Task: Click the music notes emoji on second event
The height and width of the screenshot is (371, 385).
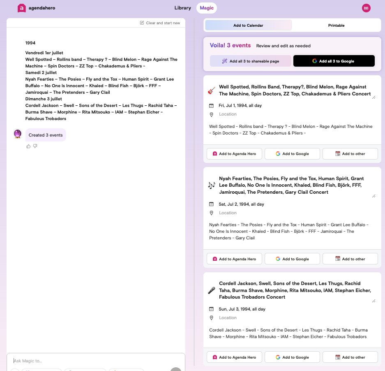Action: [x=212, y=185]
